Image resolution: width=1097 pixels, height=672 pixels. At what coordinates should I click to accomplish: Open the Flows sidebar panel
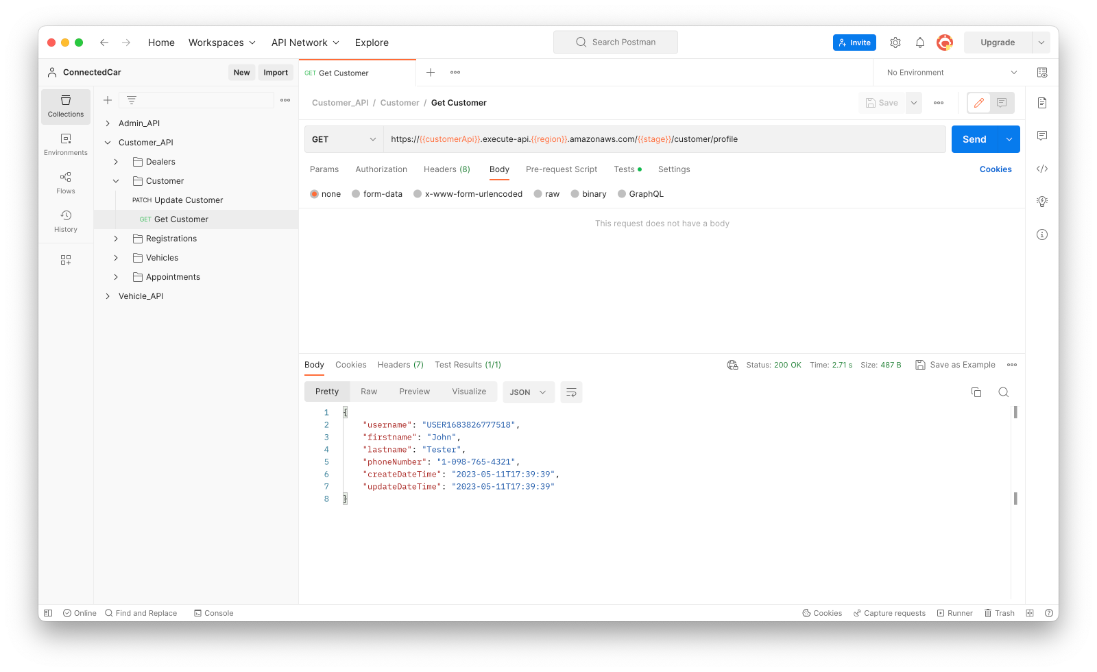tap(66, 183)
